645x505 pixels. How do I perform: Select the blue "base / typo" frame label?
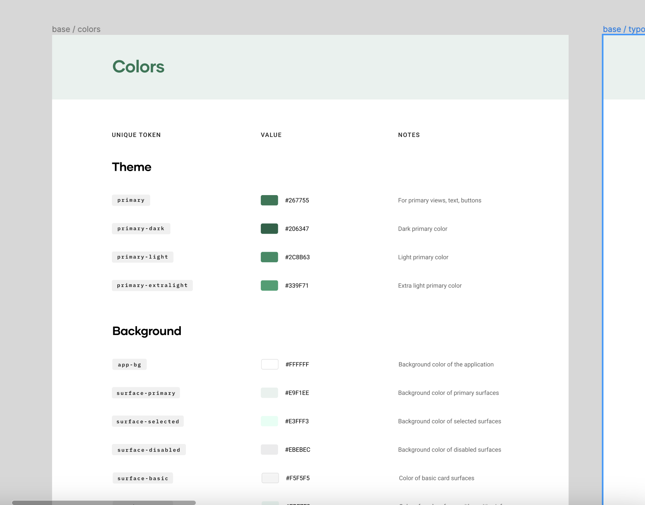[623, 29]
